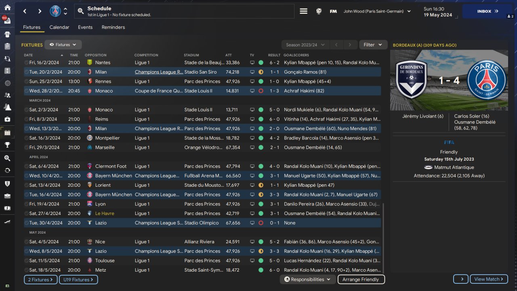Click the medical kit sidebar icon
The width and height of the screenshot is (517, 291).
point(7,120)
